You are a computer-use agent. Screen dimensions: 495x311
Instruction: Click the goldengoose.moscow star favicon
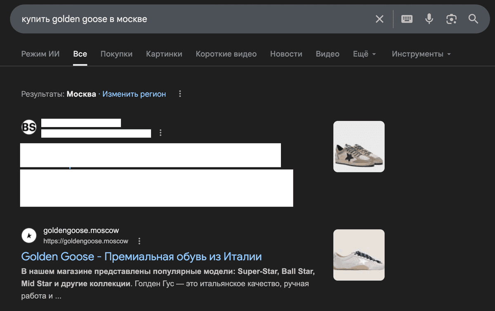click(29, 235)
